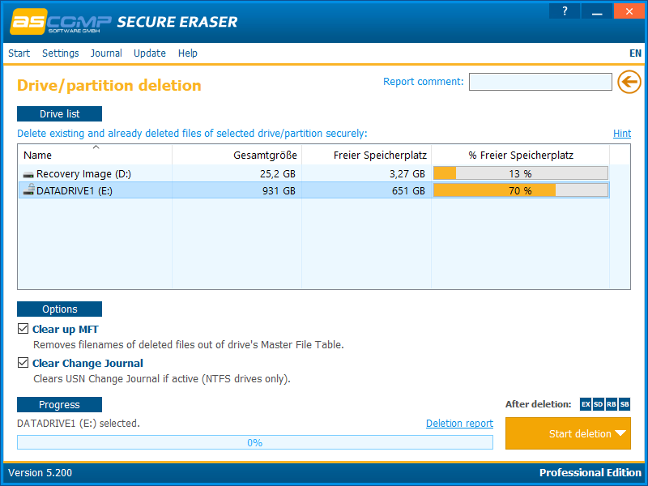Screen dimensions: 648x486
Task: Click the drive icon beside Recovery Image
Action: 28,173
